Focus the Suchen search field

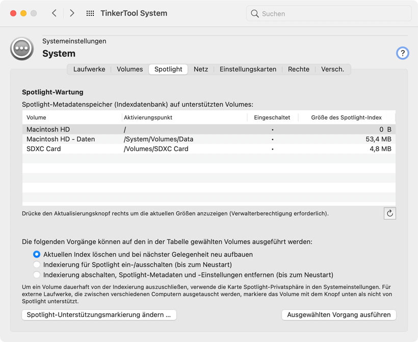[x=329, y=14]
